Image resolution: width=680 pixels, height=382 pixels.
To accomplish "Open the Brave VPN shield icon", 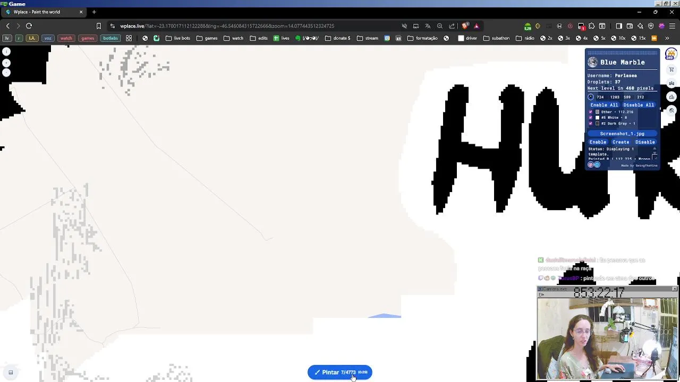I will (x=651, y=26).
